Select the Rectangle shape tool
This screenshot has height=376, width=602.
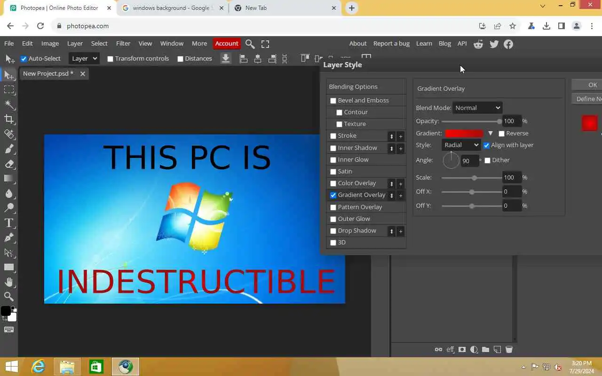click(x=9, y=267)
